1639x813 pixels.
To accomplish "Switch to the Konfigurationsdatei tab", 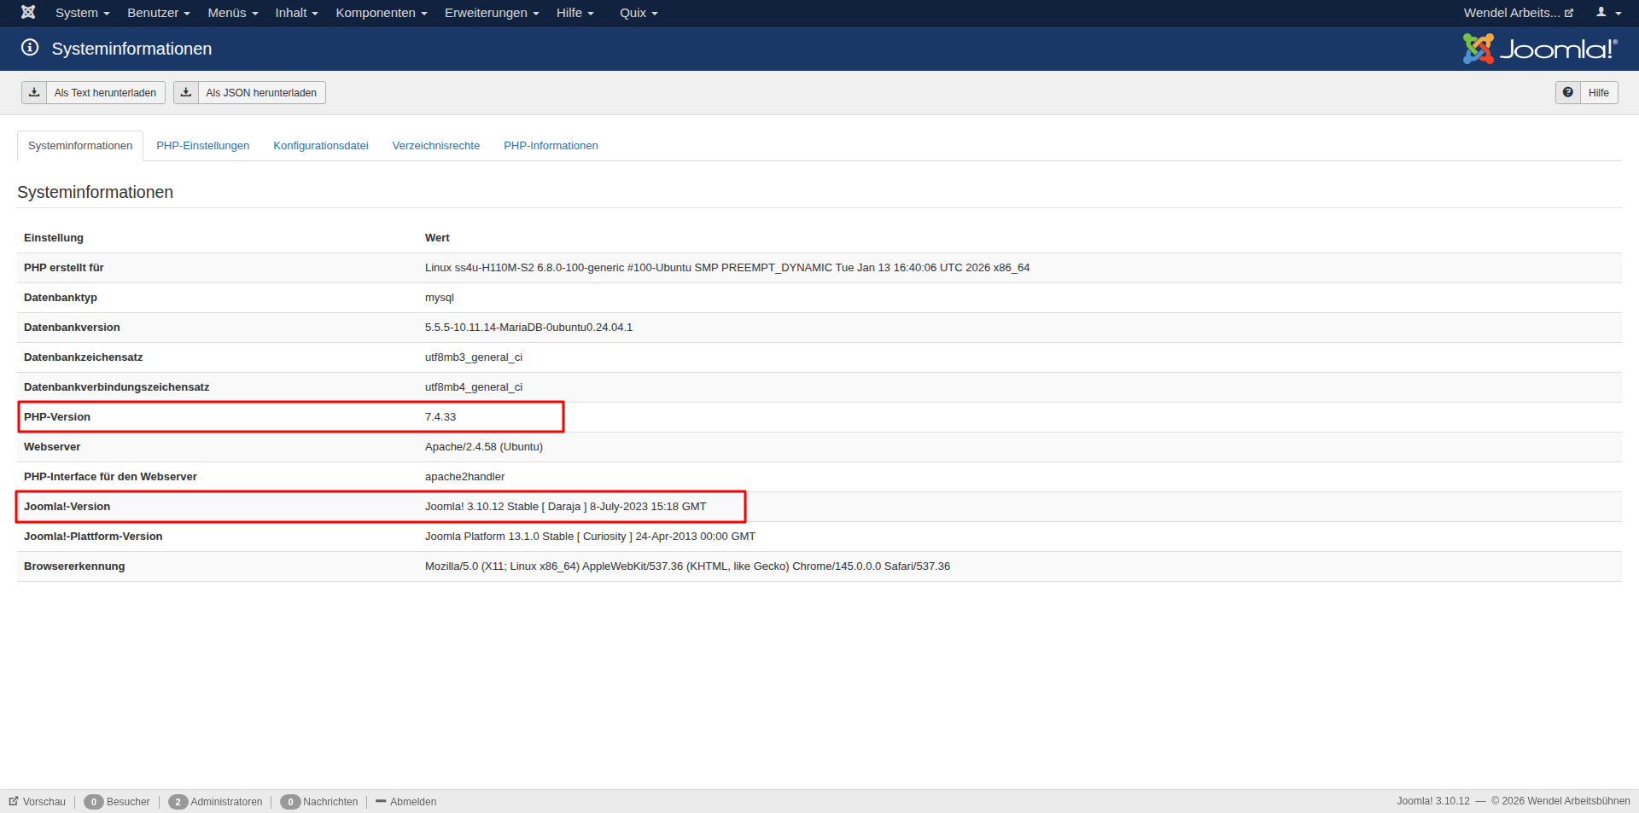I will point(320,146).
